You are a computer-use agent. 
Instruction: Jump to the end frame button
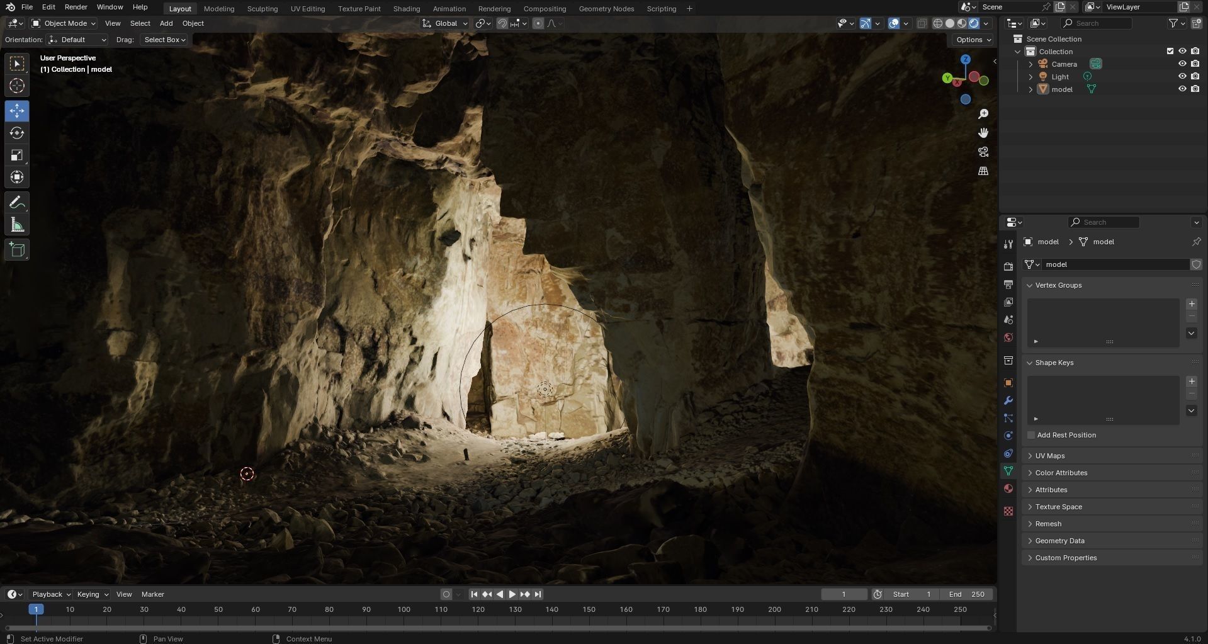pyautogui.click(x=538, y=594)
